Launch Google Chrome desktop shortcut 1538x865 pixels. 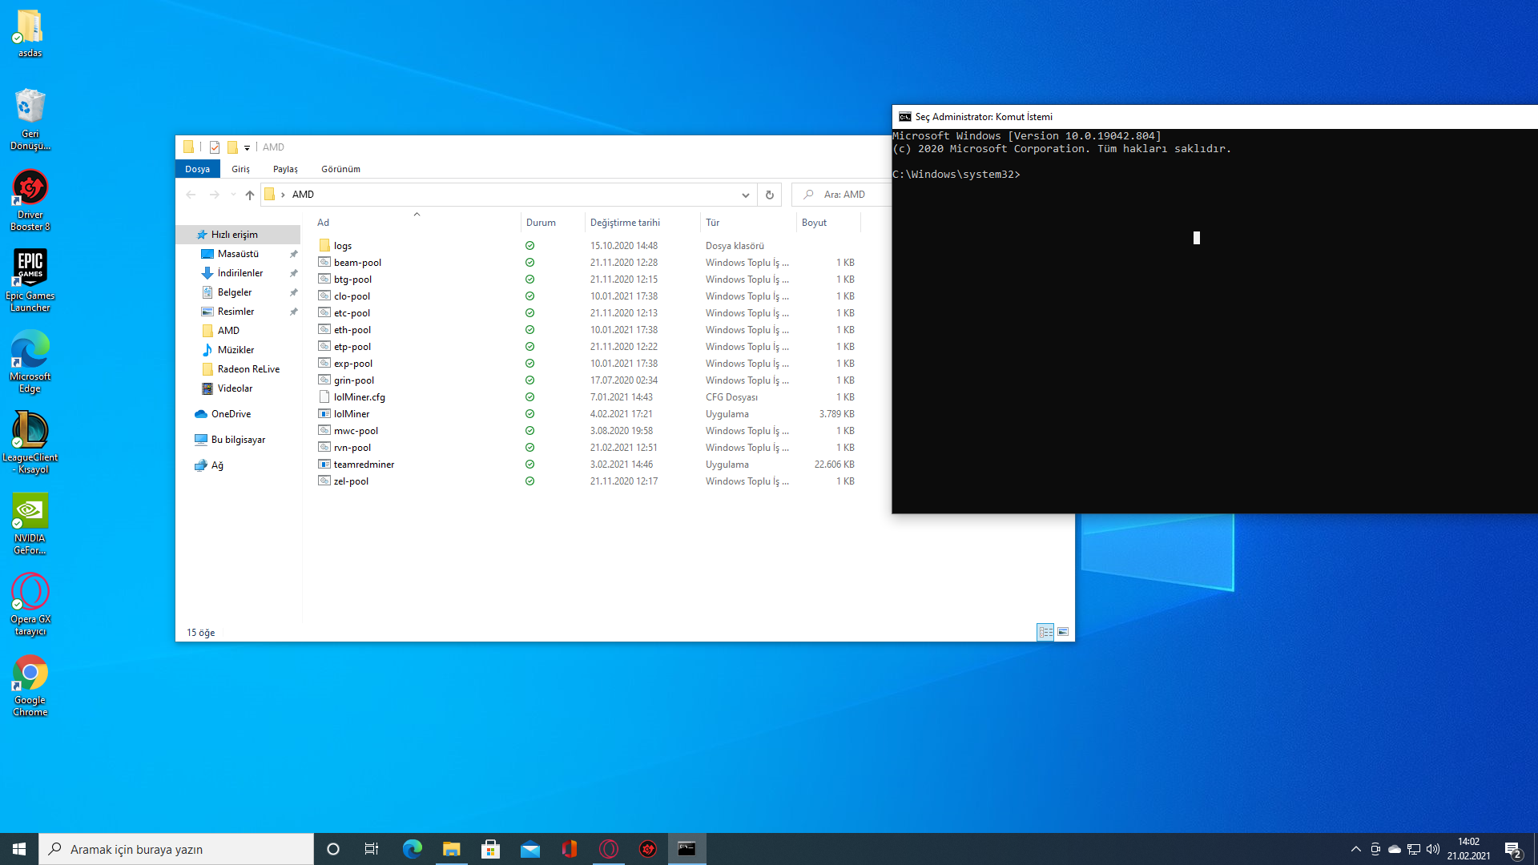[x=30, y=686]
